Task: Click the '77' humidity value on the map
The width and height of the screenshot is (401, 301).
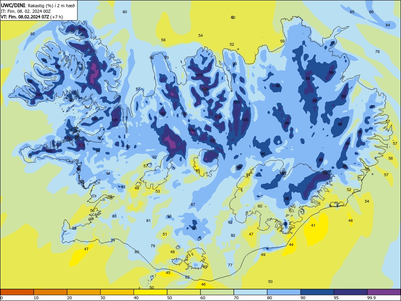Action: coord(230,265)
